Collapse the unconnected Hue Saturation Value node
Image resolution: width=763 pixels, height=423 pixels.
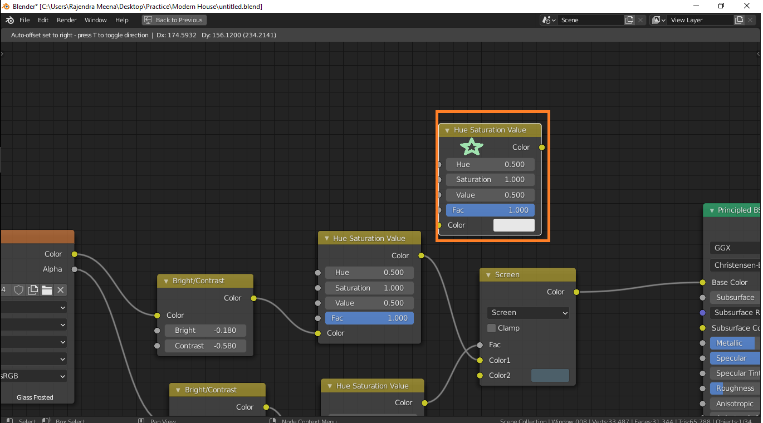pyautogui.click(x=447, y=130)
